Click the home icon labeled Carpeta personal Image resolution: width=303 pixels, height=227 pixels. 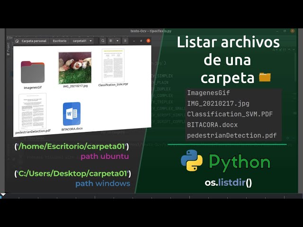(x=17, y=41)
